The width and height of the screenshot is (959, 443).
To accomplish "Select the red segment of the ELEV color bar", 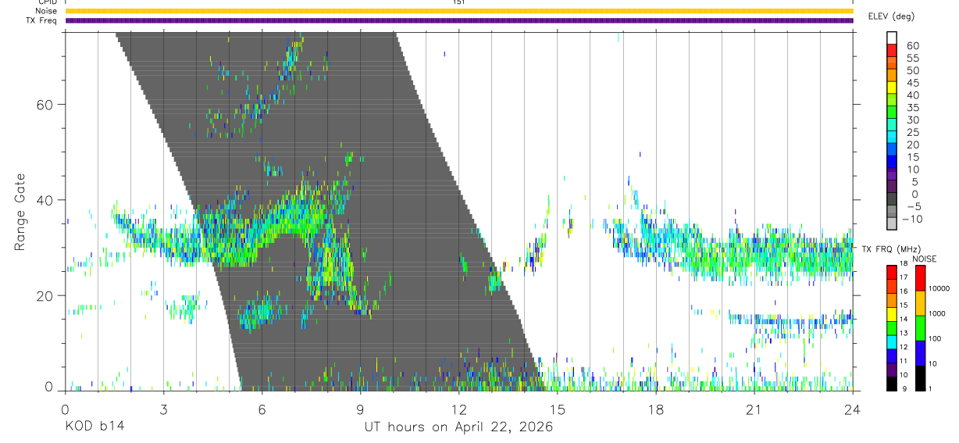I will point(892,52).
